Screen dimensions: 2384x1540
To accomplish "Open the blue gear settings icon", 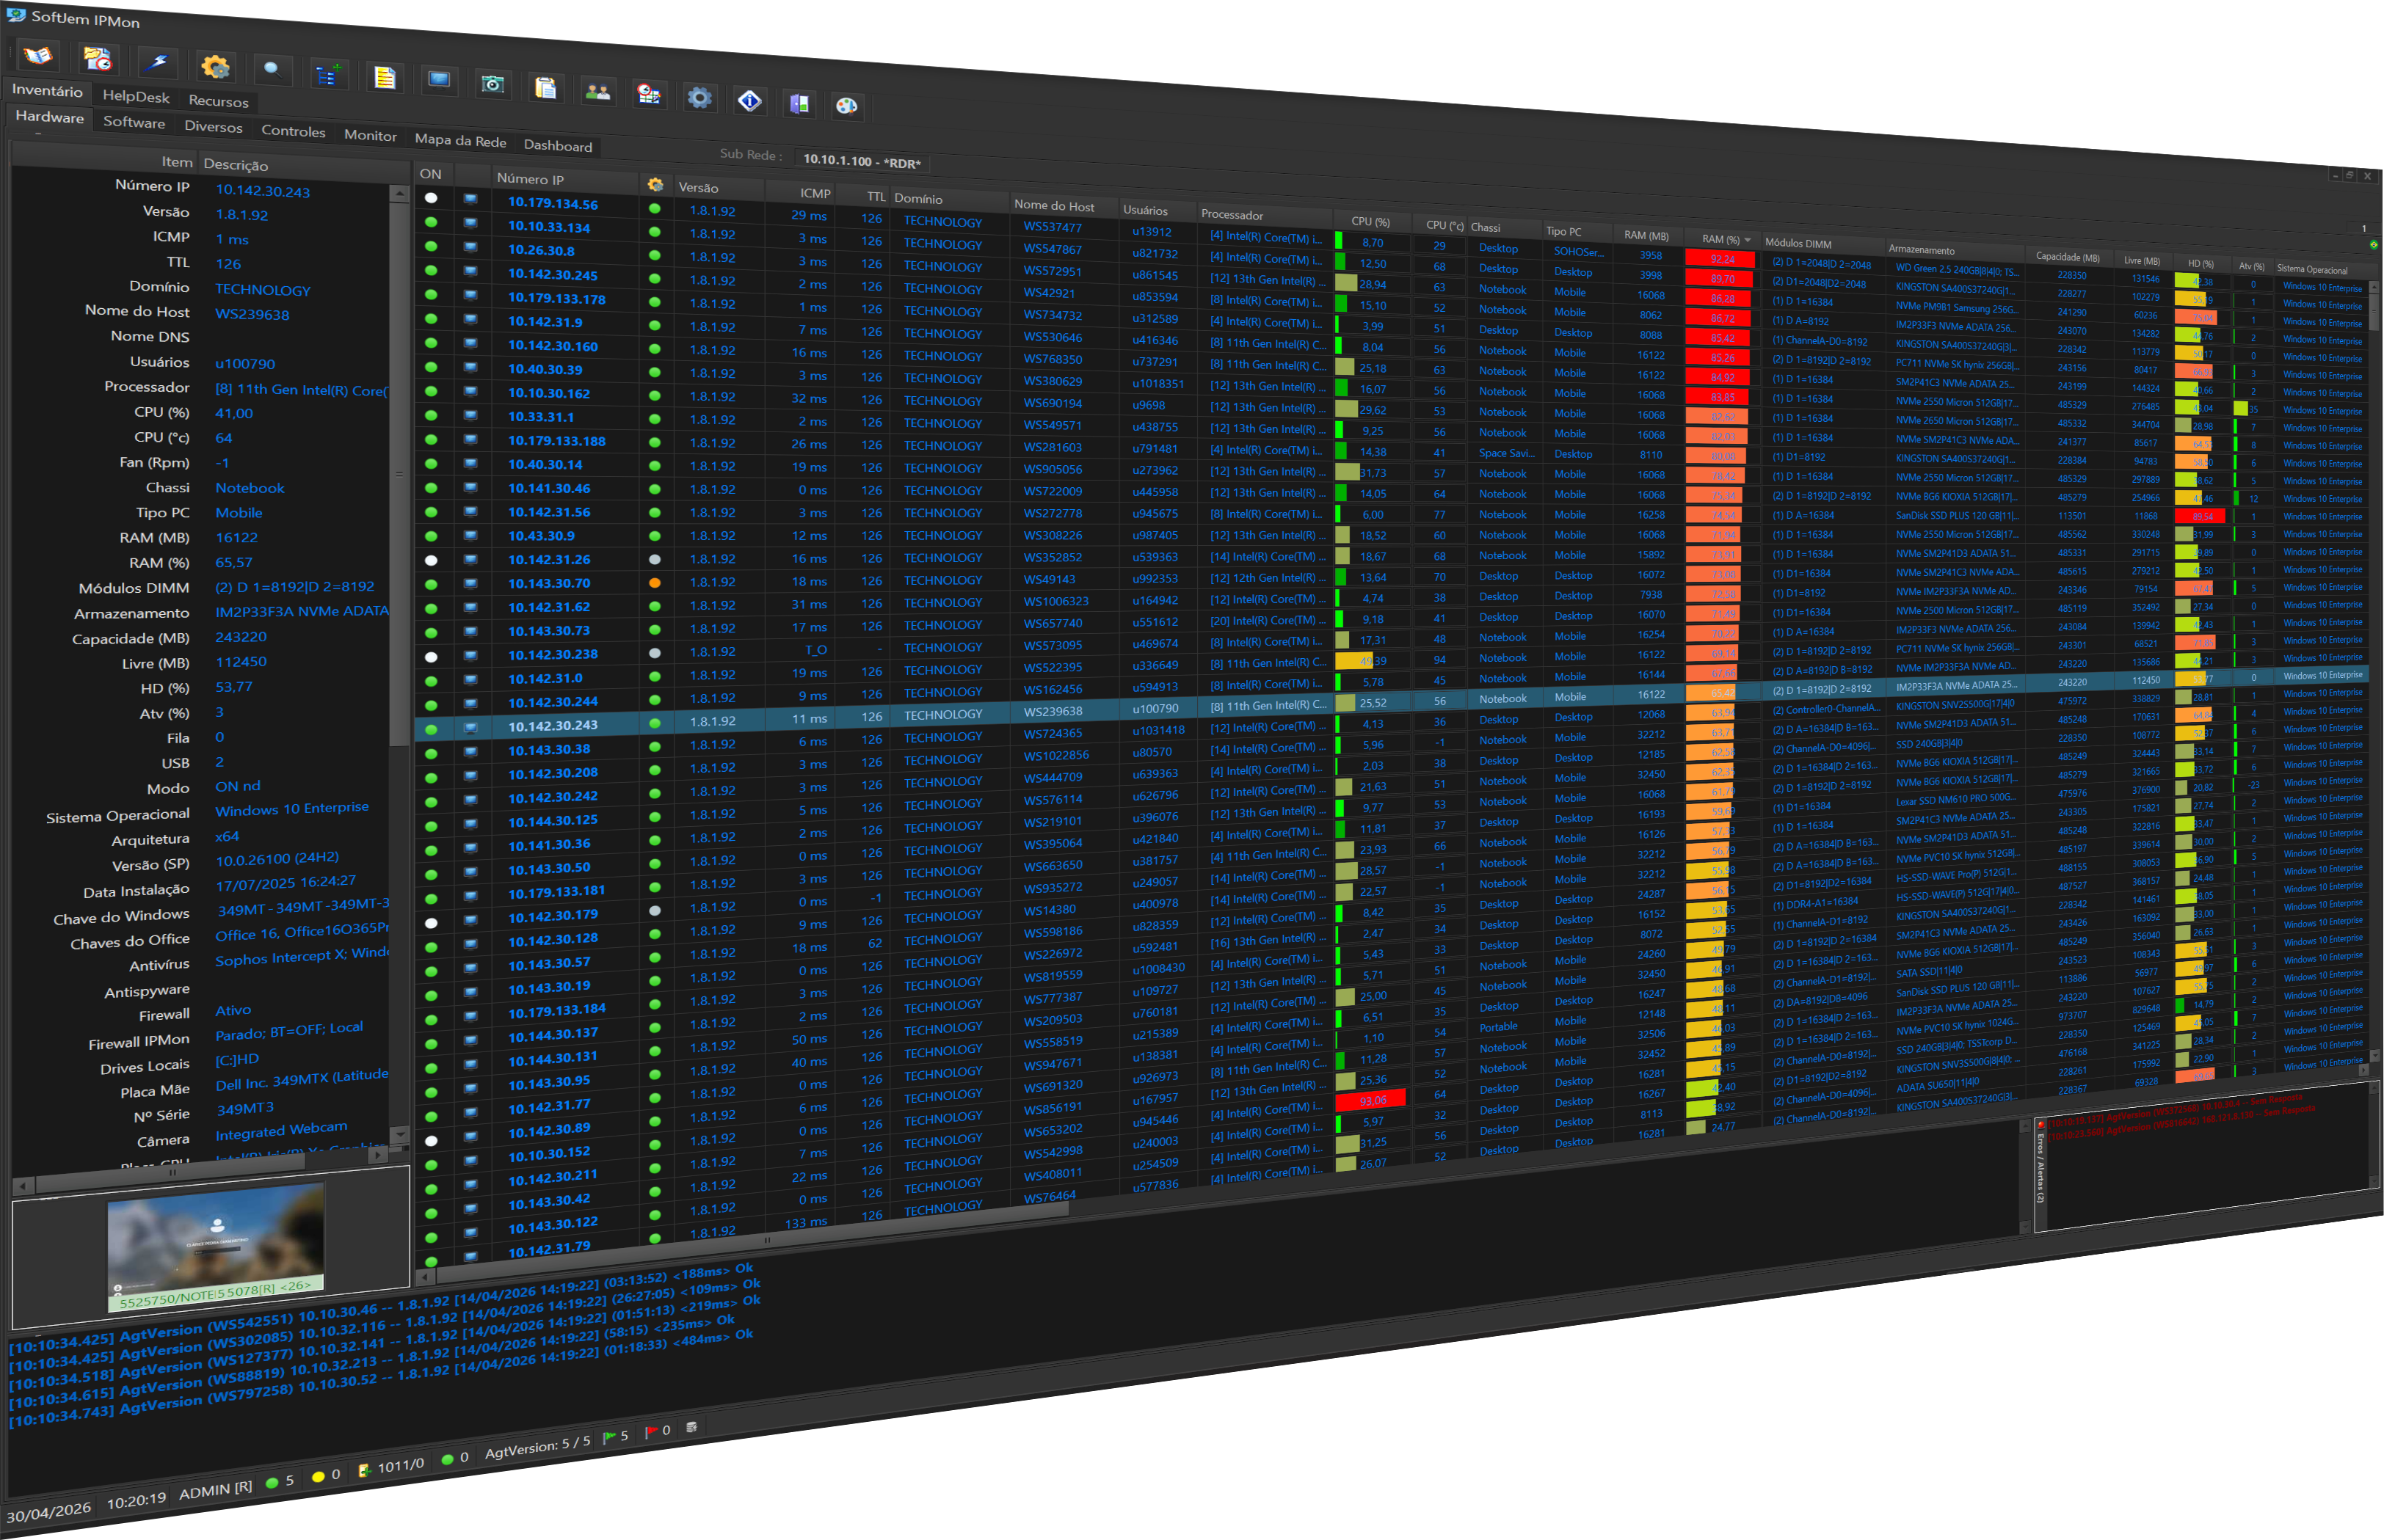I will [699, 97].
